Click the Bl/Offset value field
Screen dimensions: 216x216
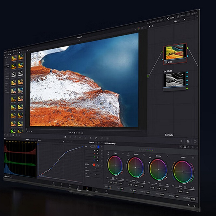[x=193, y=199]
